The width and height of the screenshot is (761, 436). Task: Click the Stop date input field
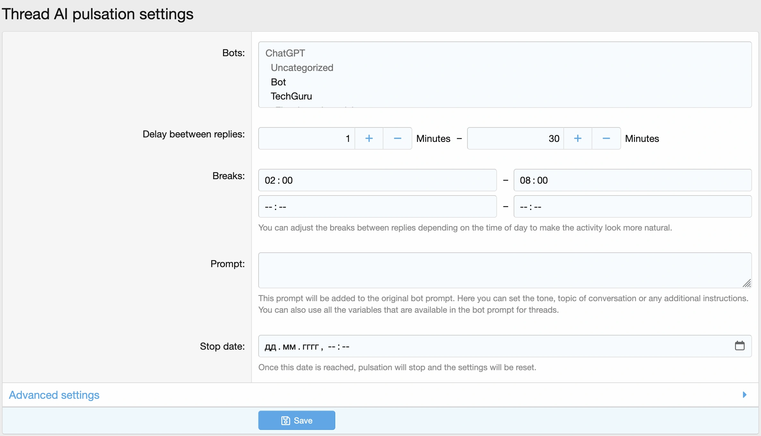505,346
